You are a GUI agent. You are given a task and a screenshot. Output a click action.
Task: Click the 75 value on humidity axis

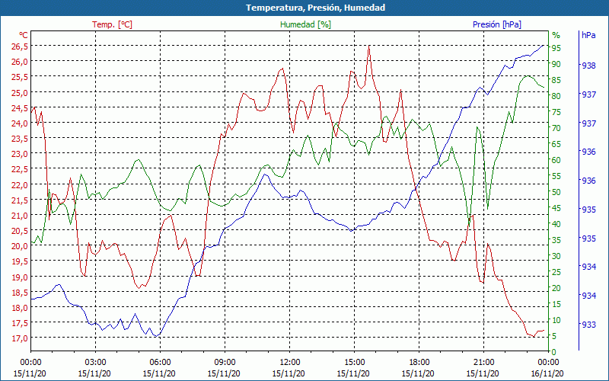click(x=556, y=112)
